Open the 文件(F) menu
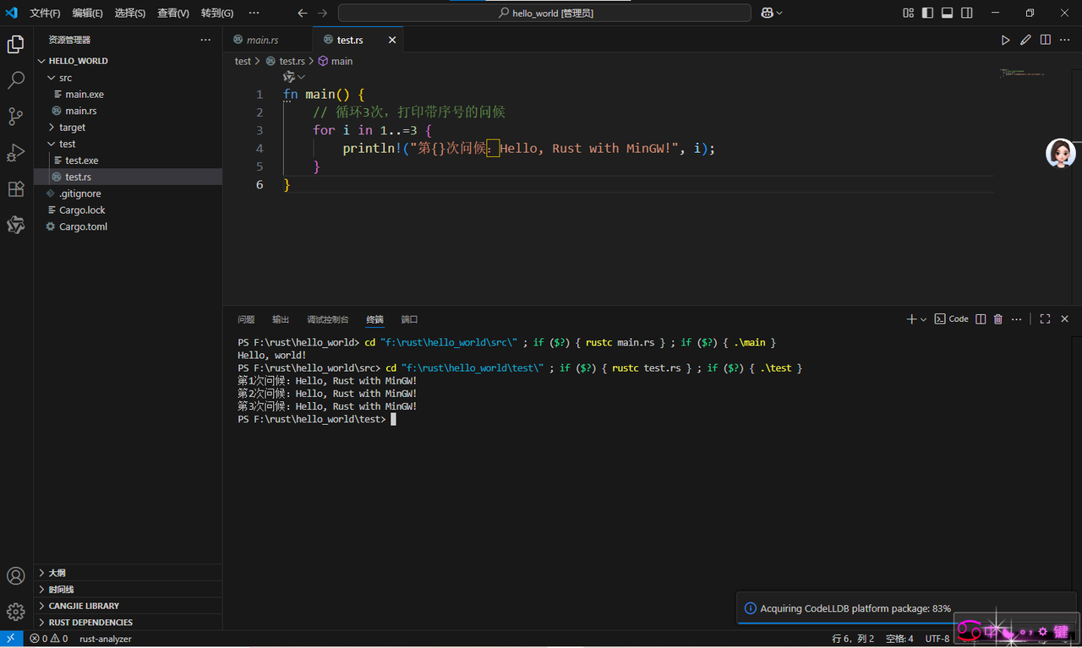Image resolution: width=1082 pixels, height=648 pixels. tap(45, 13)
